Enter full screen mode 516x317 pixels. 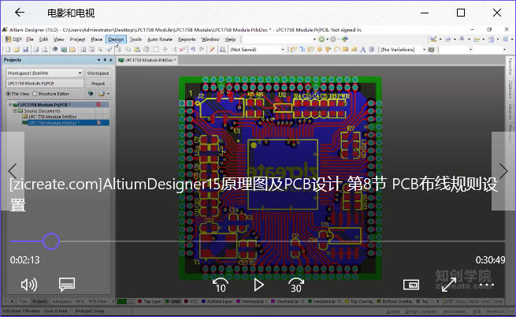[448, 285]
